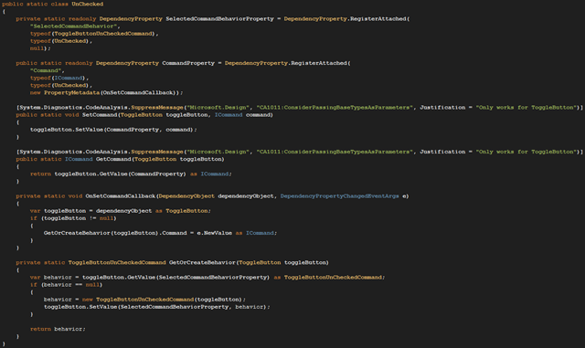Click var behavior = toggleButton.GetValue line
585x348 pixels.
[x=207, y=278]
